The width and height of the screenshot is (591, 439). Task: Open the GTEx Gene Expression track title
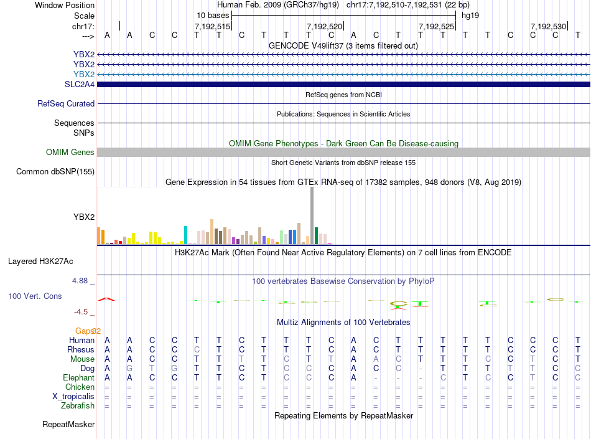pos(343,182)
